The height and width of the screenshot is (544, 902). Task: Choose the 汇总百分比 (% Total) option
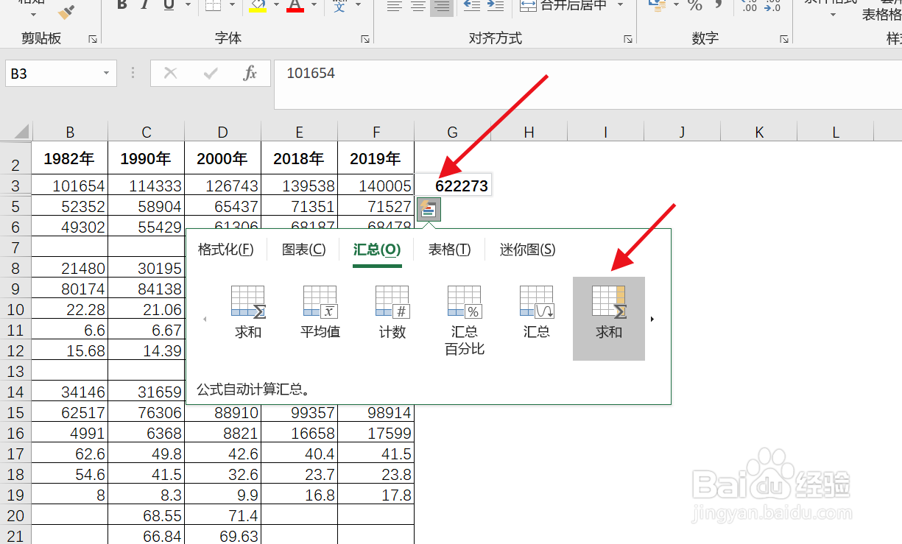(x=464, y=317)
